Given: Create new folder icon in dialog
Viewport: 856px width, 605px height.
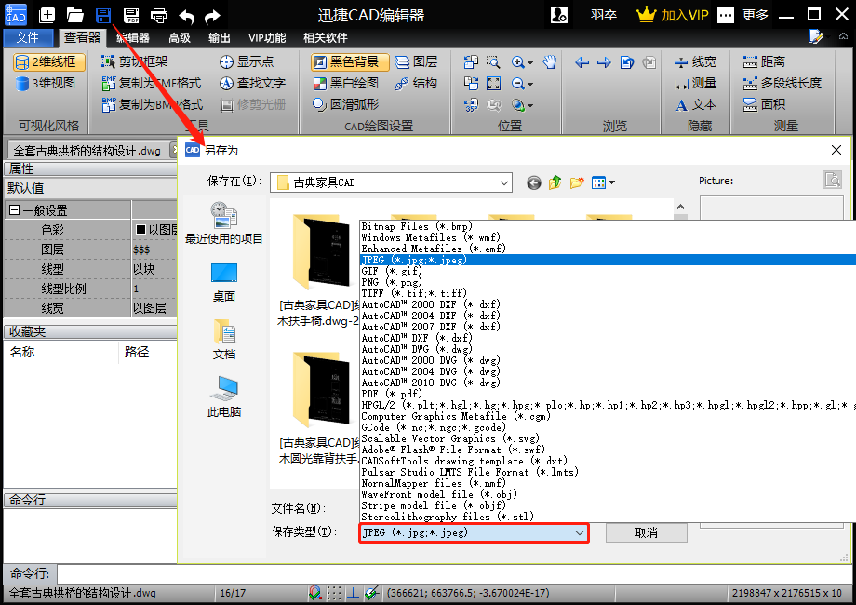Looking at the screenshot, I should 577,182.
